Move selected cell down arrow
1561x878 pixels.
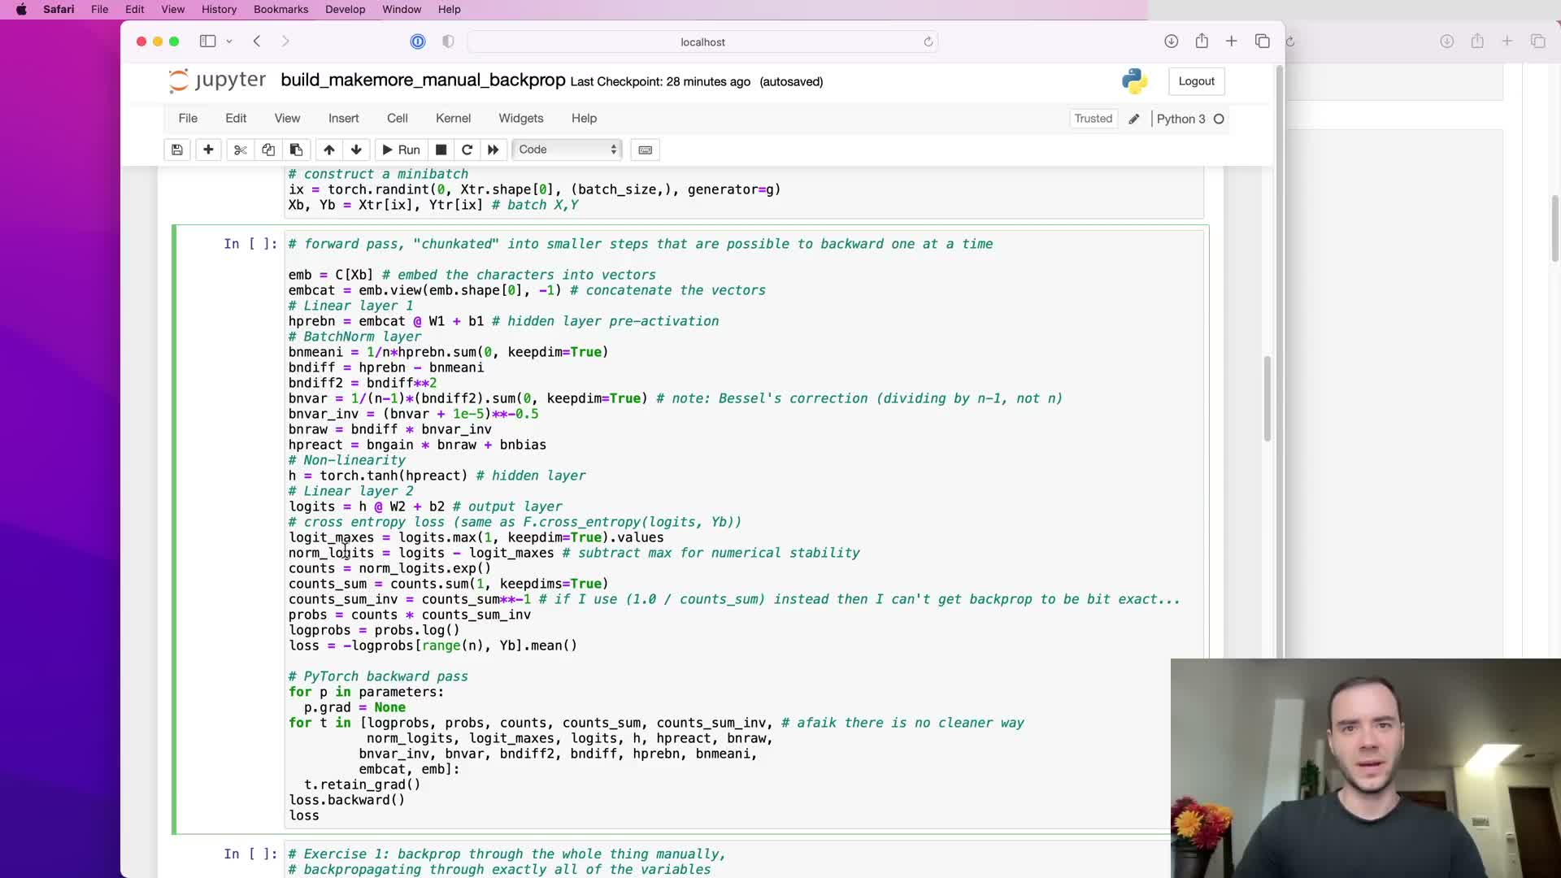tap(356, 150)
